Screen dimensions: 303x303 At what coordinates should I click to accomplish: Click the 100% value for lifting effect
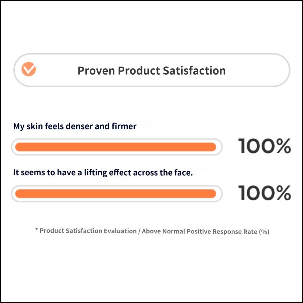tap(264, 193)
